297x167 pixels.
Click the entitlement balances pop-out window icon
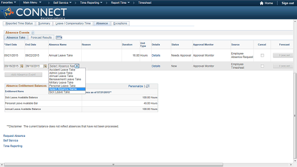coord(148,86)
